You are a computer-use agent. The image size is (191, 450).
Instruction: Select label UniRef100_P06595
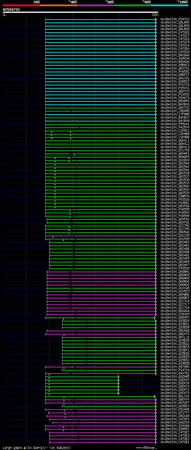click(175, 209)
